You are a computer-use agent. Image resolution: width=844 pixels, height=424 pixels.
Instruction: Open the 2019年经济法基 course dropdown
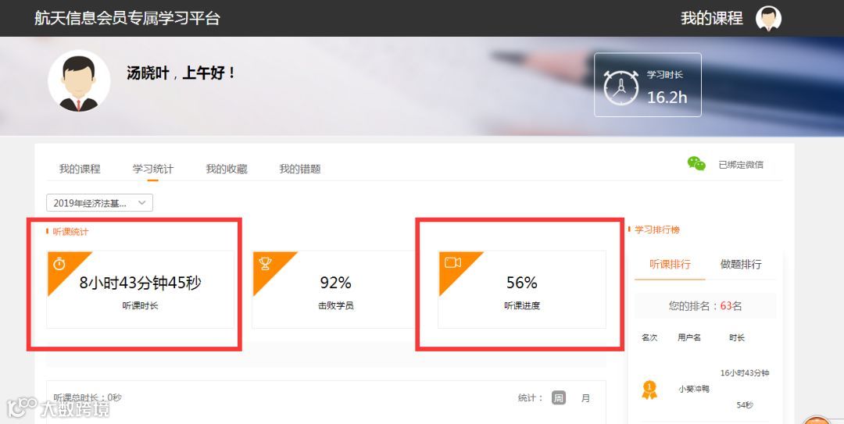click(x=99, y=203)
